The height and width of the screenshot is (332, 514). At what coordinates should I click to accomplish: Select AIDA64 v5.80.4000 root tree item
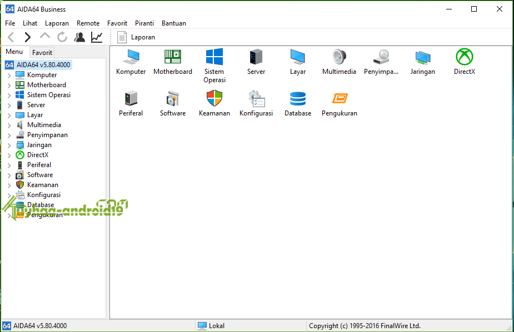click(x=38, y=65)
